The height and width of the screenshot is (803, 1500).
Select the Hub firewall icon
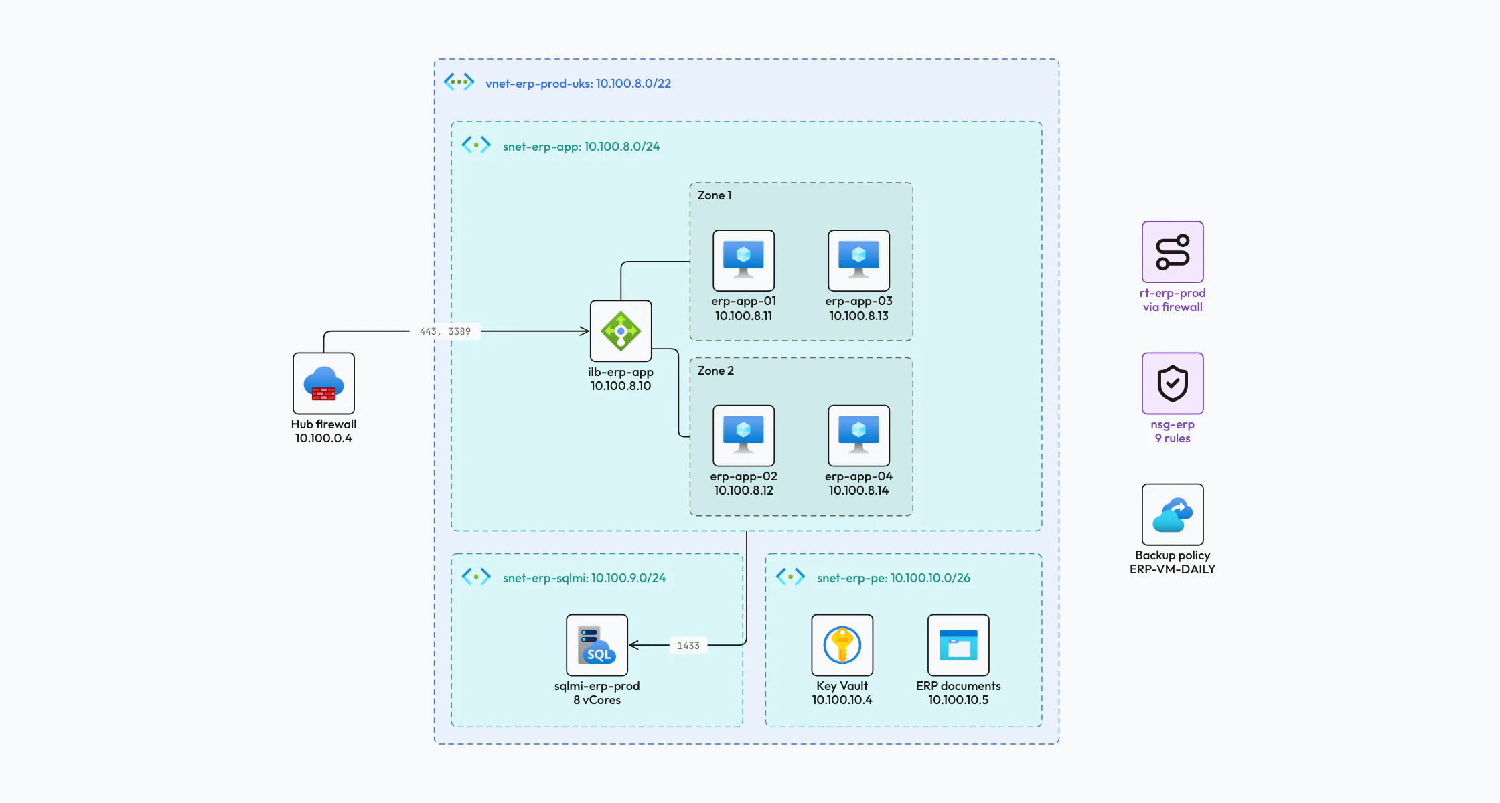323,383
